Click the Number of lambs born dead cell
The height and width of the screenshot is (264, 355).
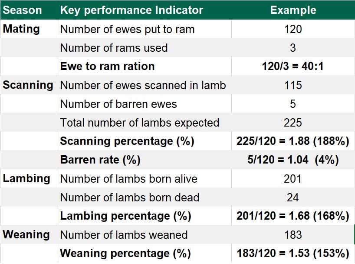click(130, 197)
